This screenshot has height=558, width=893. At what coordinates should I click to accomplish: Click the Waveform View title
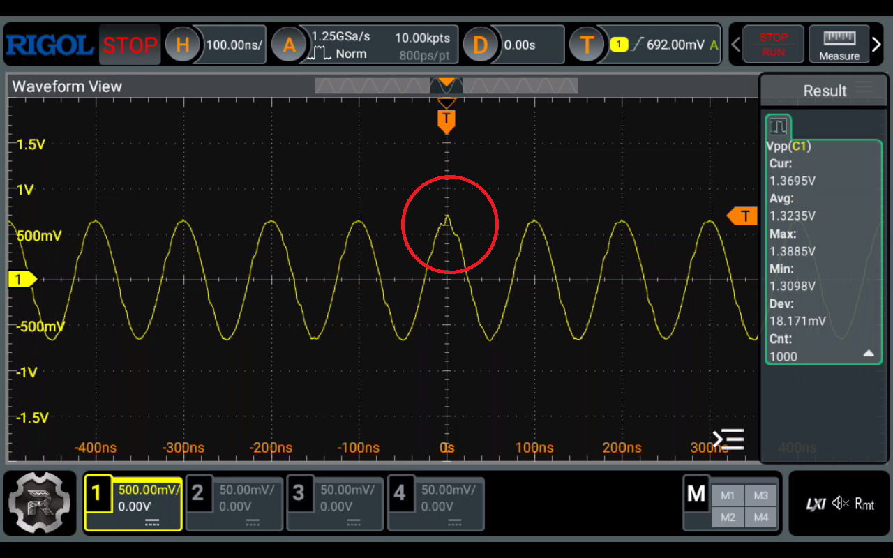click(67, 86)
